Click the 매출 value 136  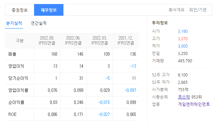point(133,54)
